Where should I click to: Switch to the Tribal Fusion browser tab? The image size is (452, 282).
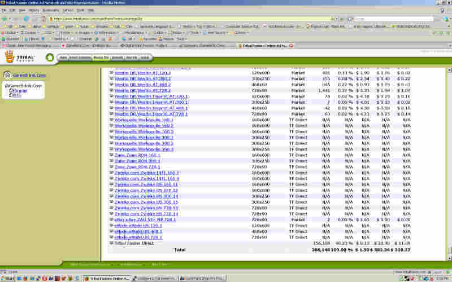pyautogui.click(x=266, y=45)
